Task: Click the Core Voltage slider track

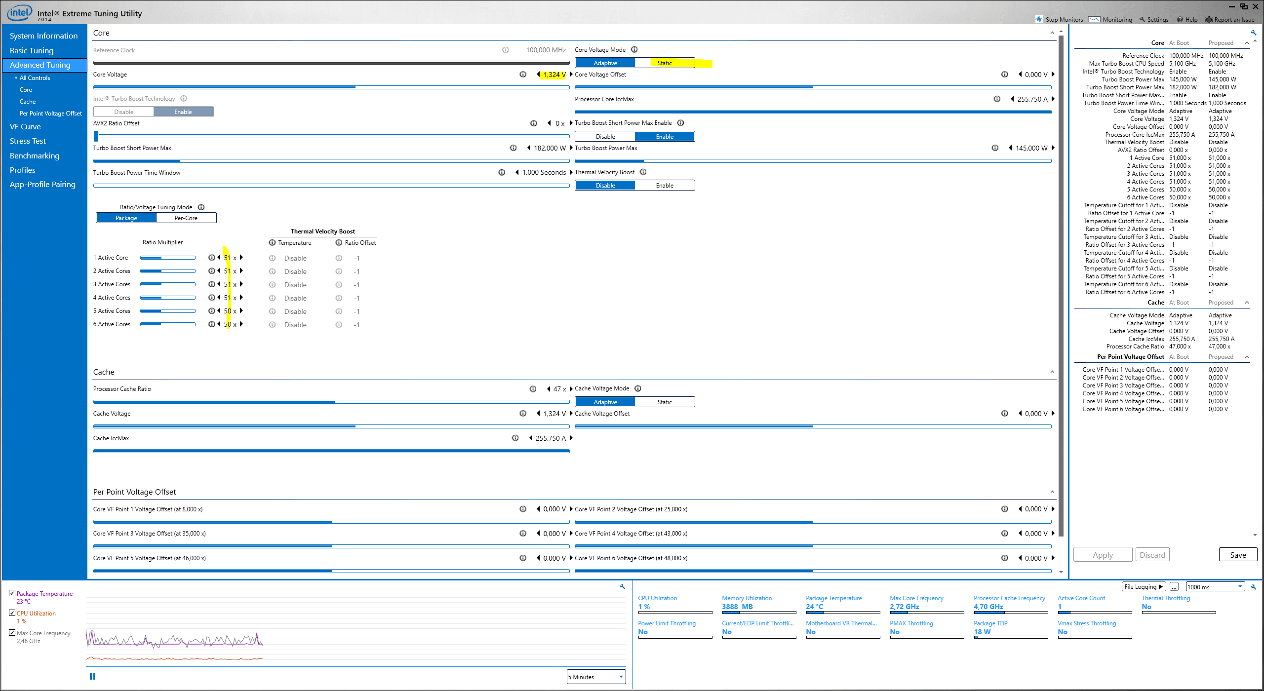Action: tap(331, 87)
